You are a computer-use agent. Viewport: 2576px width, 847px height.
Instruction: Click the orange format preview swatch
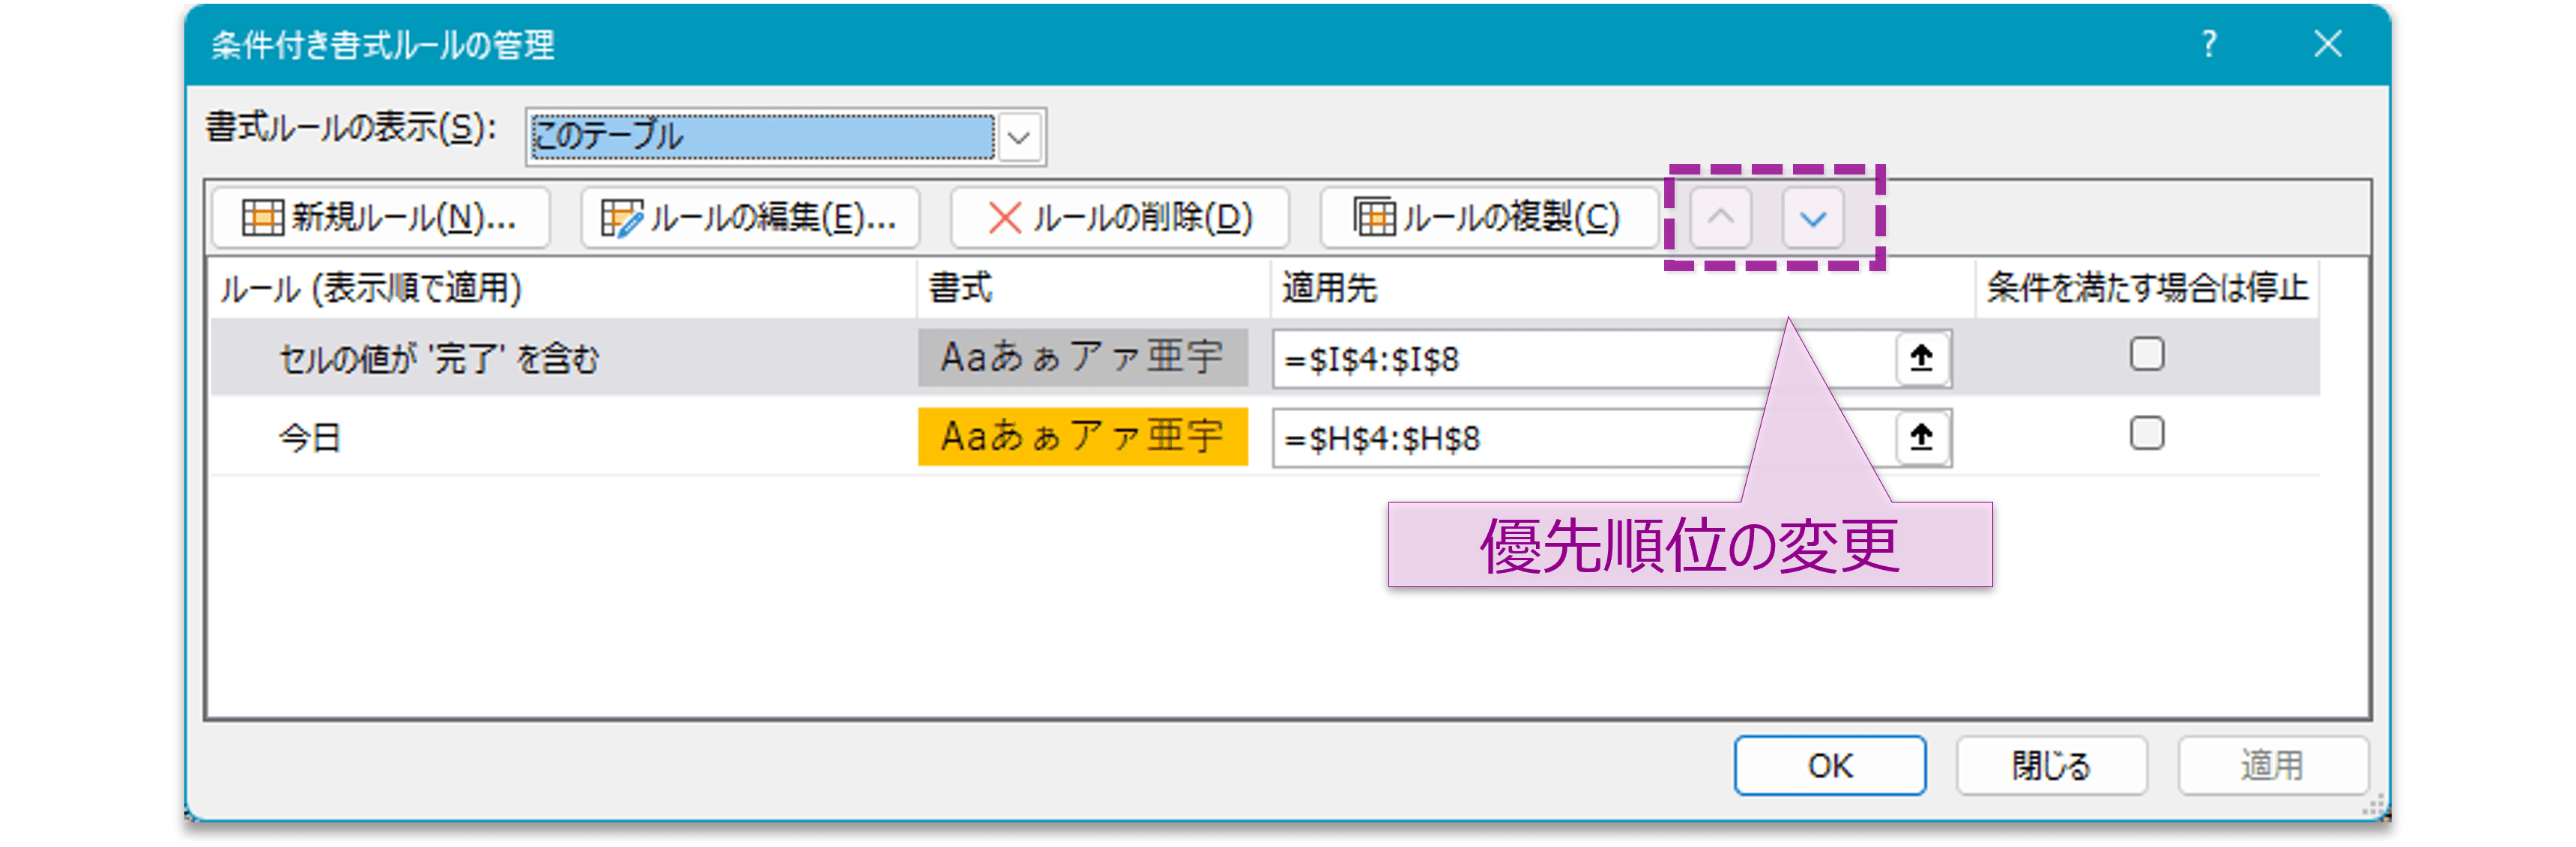coord(1083,436)
